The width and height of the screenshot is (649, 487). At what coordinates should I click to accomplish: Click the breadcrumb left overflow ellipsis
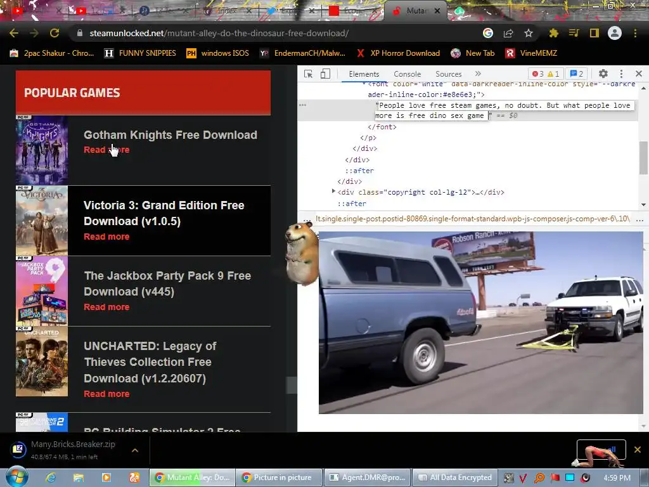click(307, 219)
